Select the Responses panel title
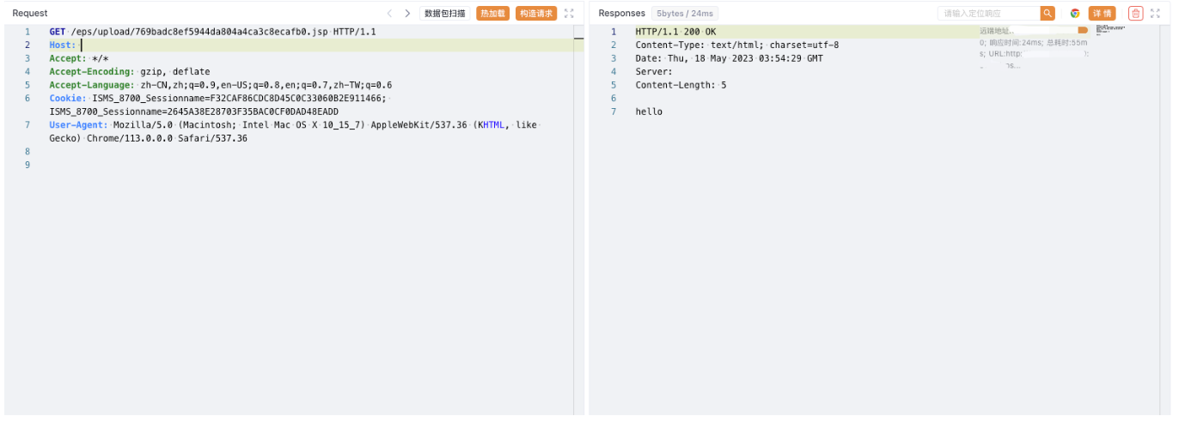Screen dimensions: 1179x422 pyautogui.click(x=621, y=14)
